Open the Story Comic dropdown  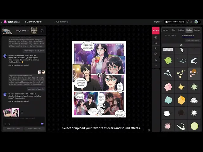tap(22, 31)
